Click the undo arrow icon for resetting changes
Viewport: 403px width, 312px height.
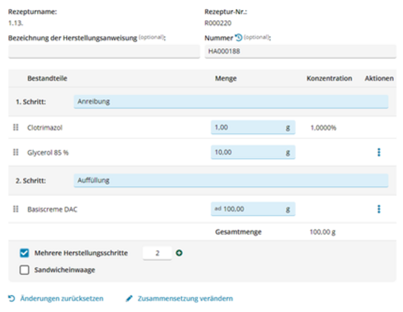click(12, 298)
